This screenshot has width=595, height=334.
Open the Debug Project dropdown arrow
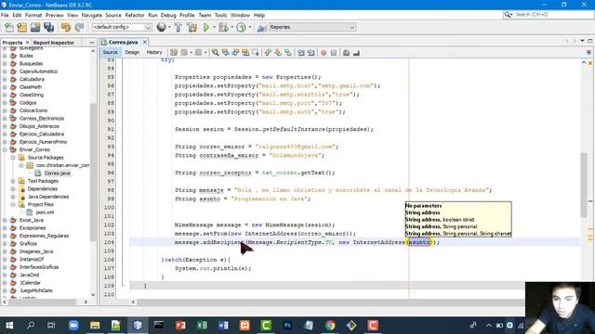coord(231,27)
